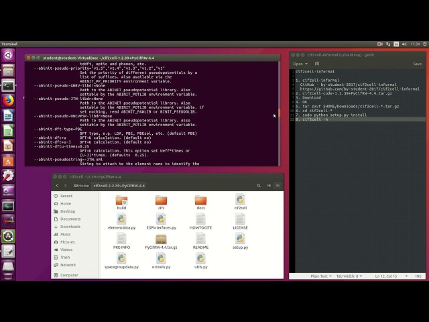Select the HOWTOCITE document
This screenshot has height=322, width=429.
(200, 221)
